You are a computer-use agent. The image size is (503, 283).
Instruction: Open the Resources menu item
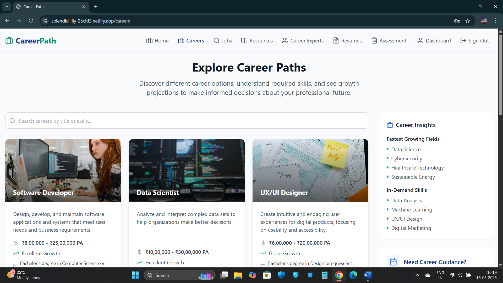(257, 41)
